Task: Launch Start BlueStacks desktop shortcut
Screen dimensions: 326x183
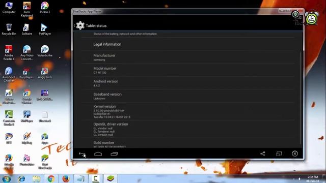Action: (45, 162)
